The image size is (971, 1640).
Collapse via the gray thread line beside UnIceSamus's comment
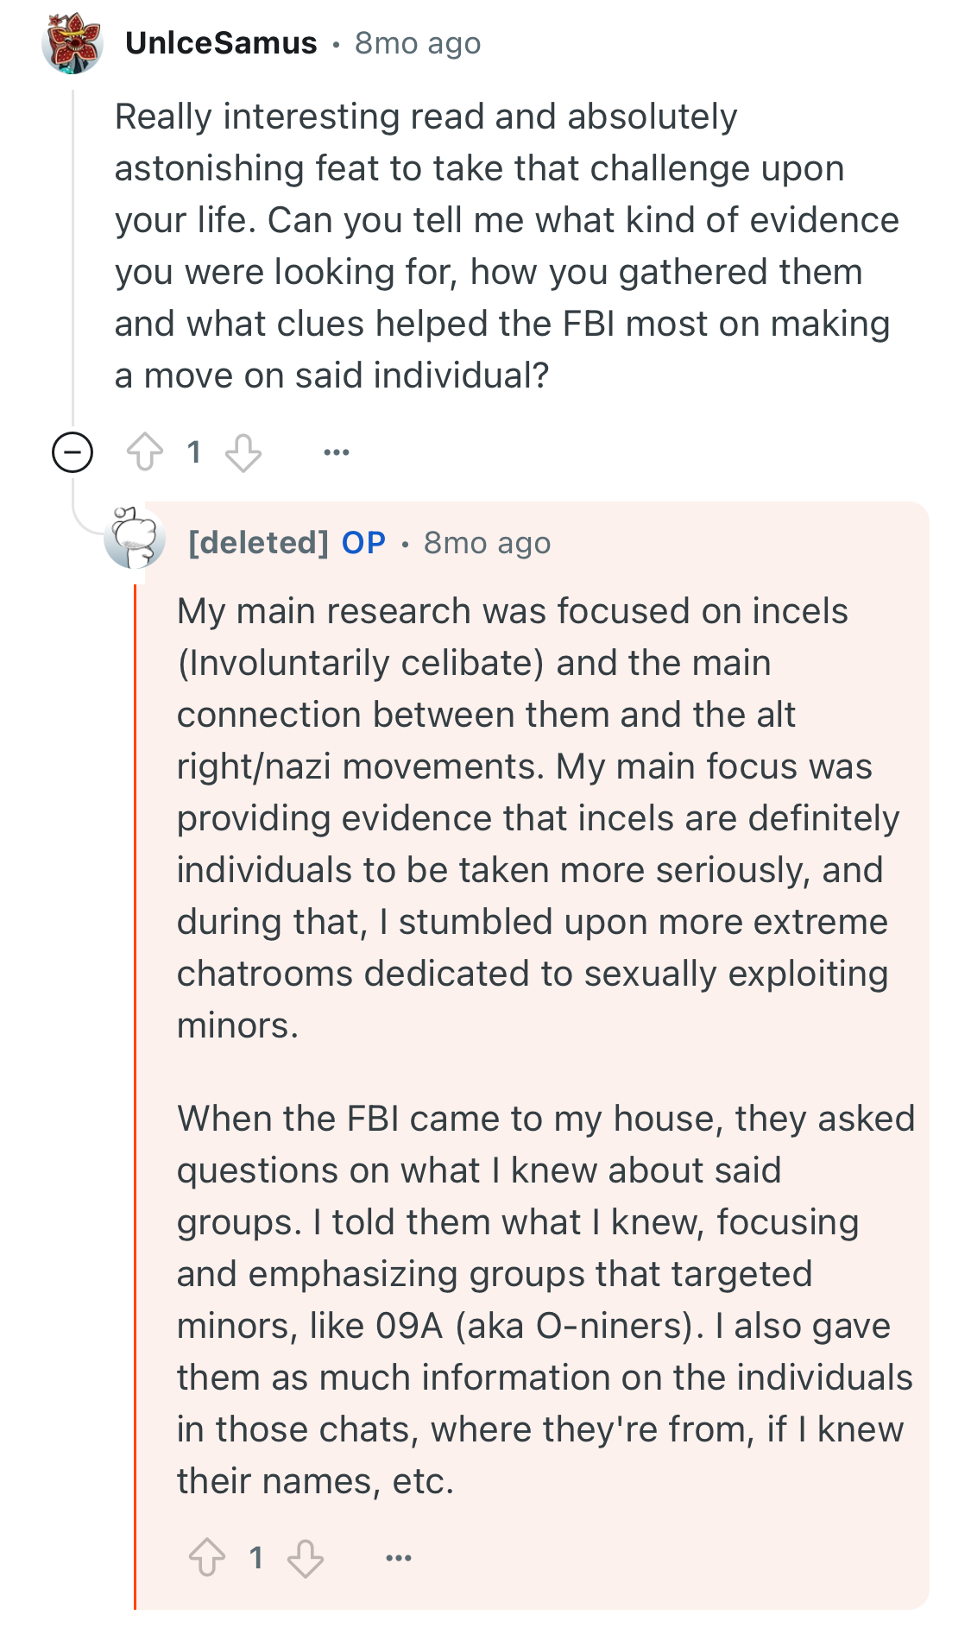click(x=73, y=259)
